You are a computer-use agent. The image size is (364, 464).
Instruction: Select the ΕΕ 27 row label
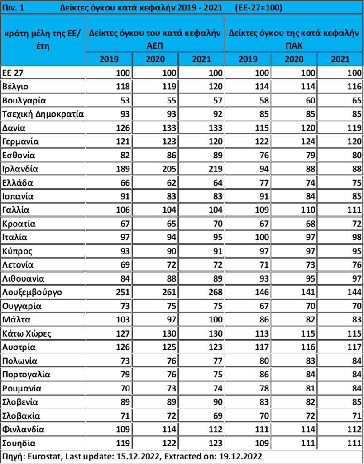point(13,73)
